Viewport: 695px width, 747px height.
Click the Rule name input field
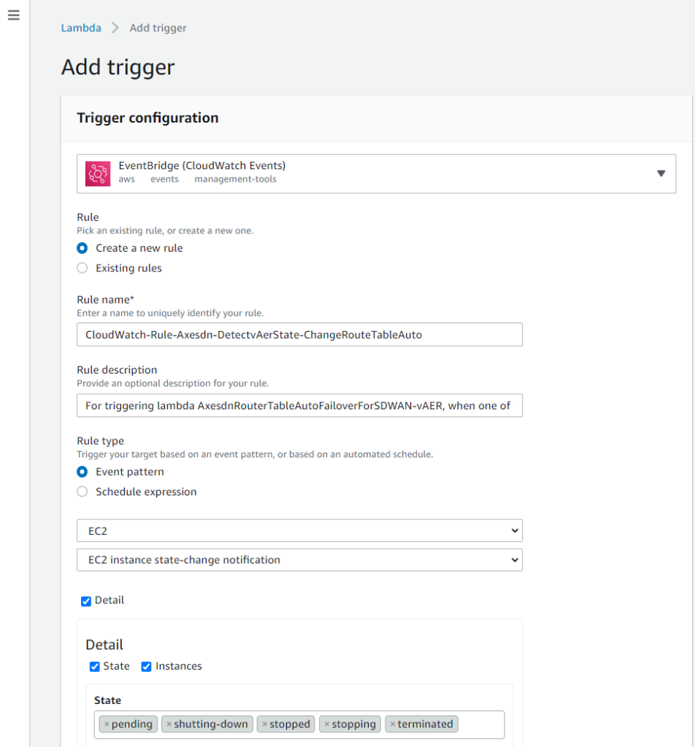click(299, 335)
